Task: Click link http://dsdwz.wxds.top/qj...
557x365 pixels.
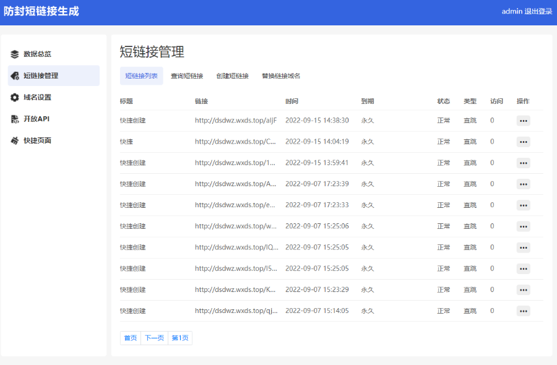Action: 236,311
